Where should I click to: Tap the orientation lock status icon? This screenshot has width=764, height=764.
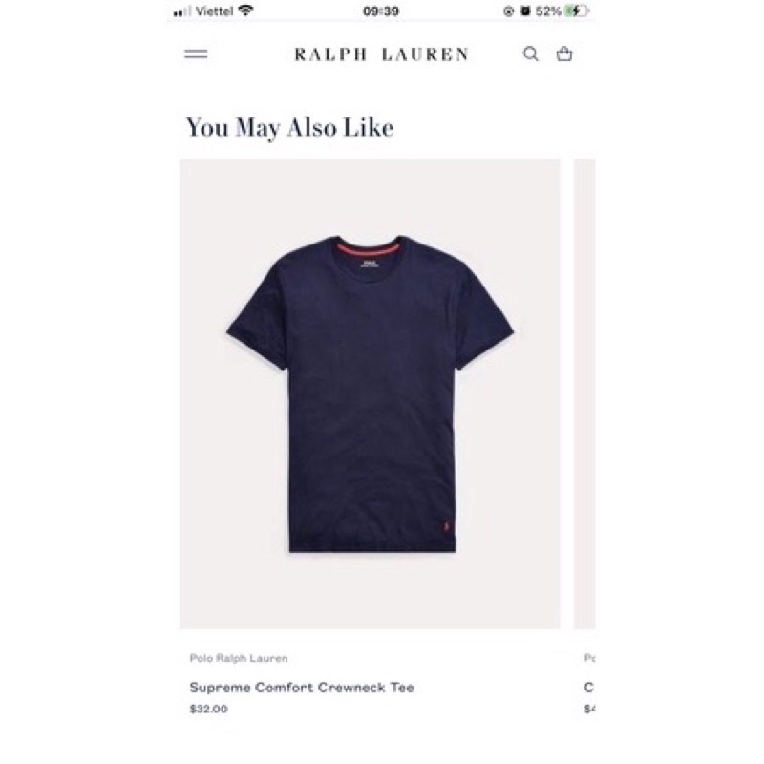click(509, 11)
